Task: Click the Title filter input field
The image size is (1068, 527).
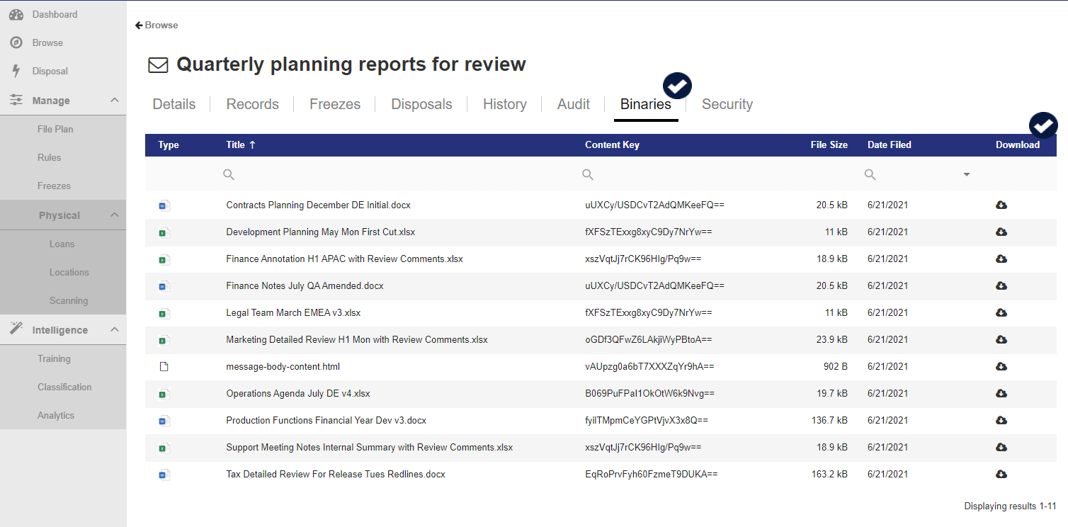Action: click(397, 174)
